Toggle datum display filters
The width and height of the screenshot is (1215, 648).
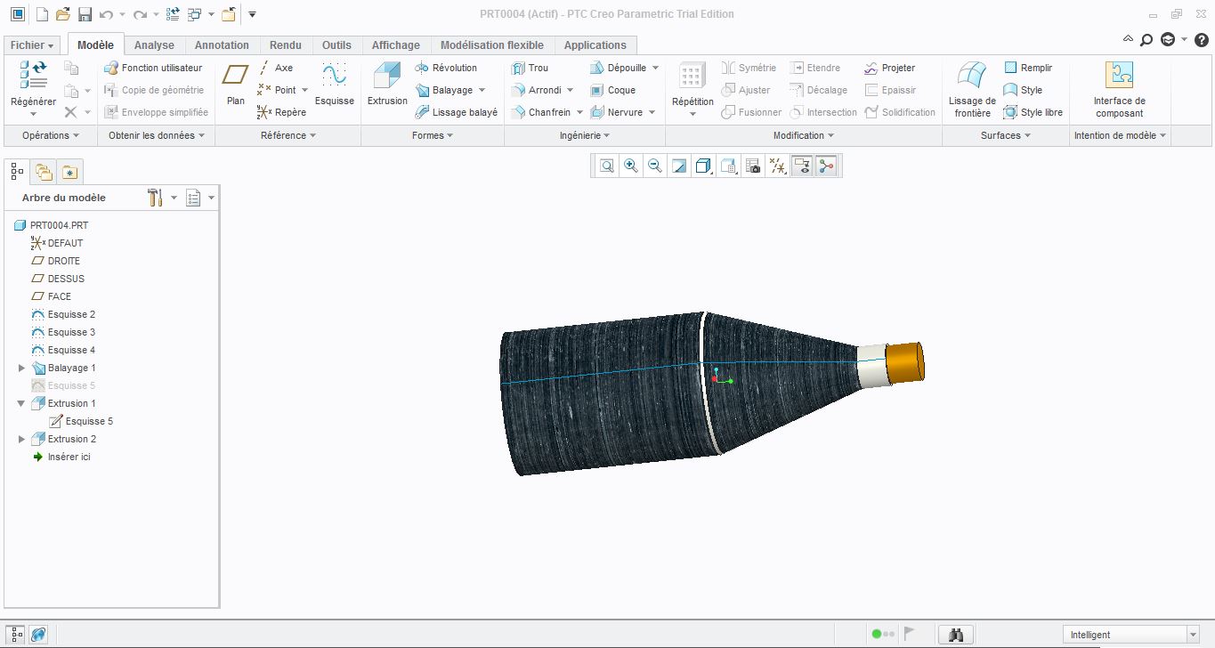[x=778, y=166]
